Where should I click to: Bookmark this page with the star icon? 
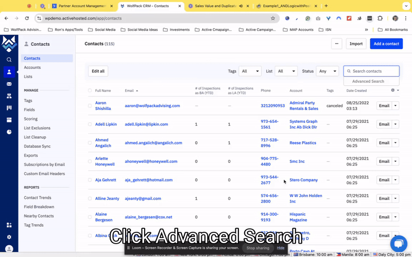[273, 19]
